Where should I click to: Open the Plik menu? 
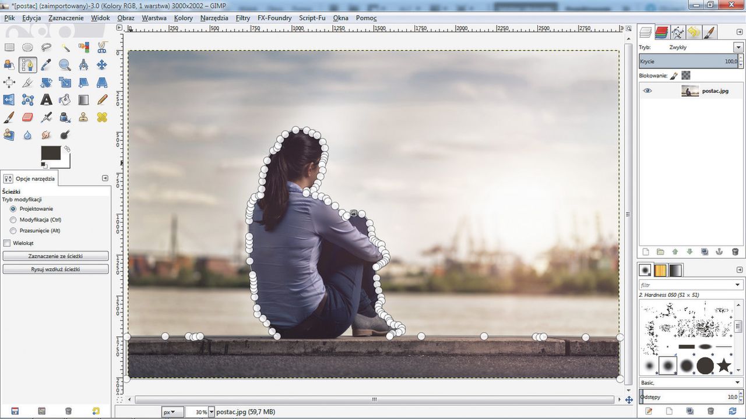[x=10, y=18]
